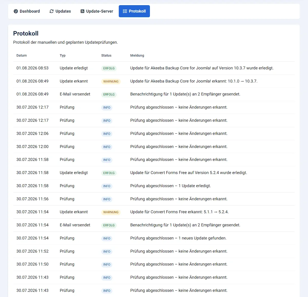
Task: Click the Status column header
Action: point(106,55)
